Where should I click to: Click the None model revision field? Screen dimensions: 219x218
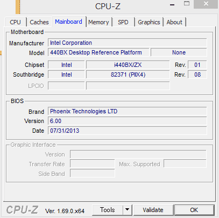(x=179, y=52)
